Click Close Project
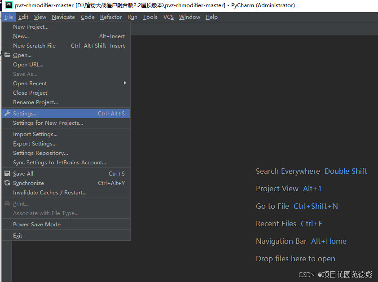Image resolution: width=378 pixels, height=282 pixels. pyautogui.click(x=30, y=93)
